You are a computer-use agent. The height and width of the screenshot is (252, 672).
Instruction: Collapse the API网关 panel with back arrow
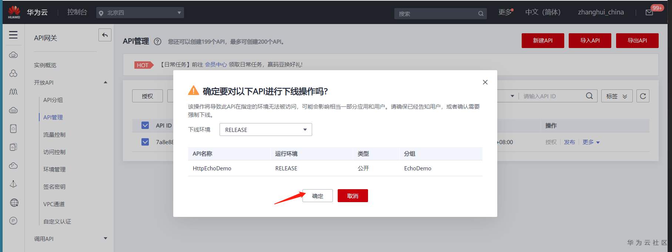tap(105, 35)
